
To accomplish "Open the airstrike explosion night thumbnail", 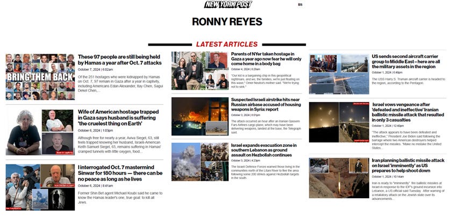I will coord(200,117).
